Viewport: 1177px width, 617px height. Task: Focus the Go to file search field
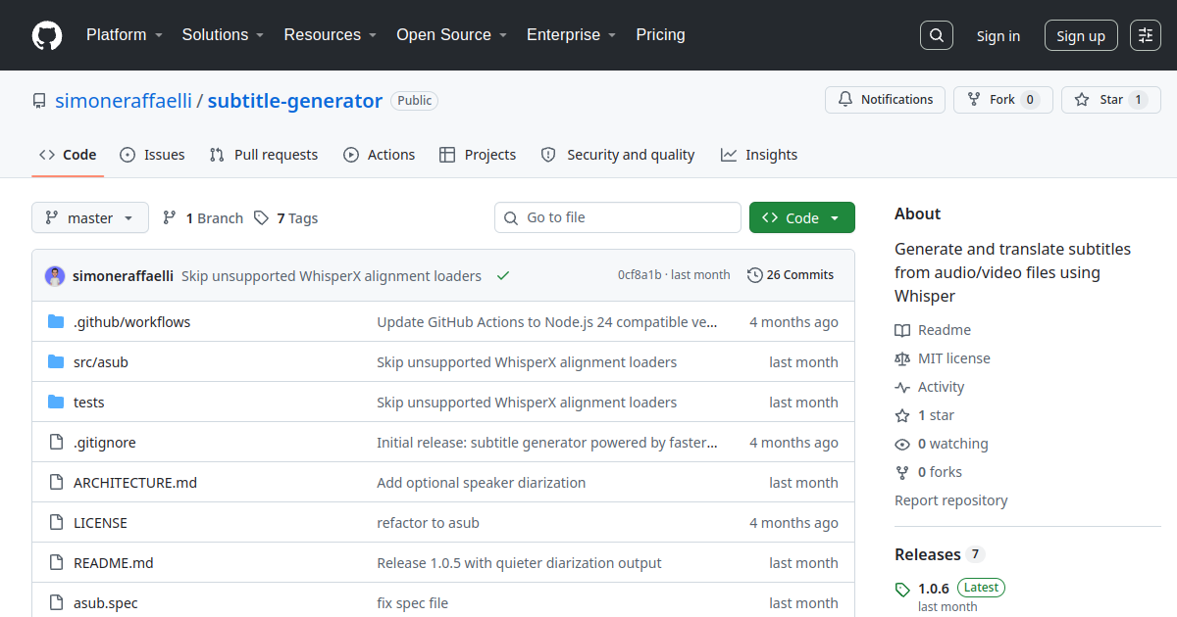(618, 217)
